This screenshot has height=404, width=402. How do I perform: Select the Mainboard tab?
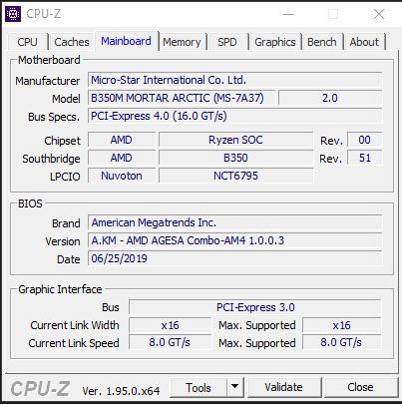(126, 41)
